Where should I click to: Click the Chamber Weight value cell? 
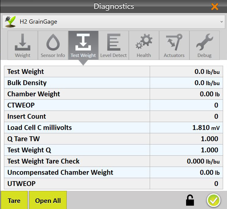click(185, 94)
